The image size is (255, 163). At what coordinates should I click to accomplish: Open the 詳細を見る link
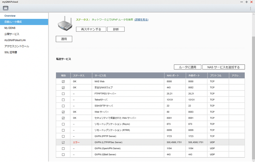(141, 19)
